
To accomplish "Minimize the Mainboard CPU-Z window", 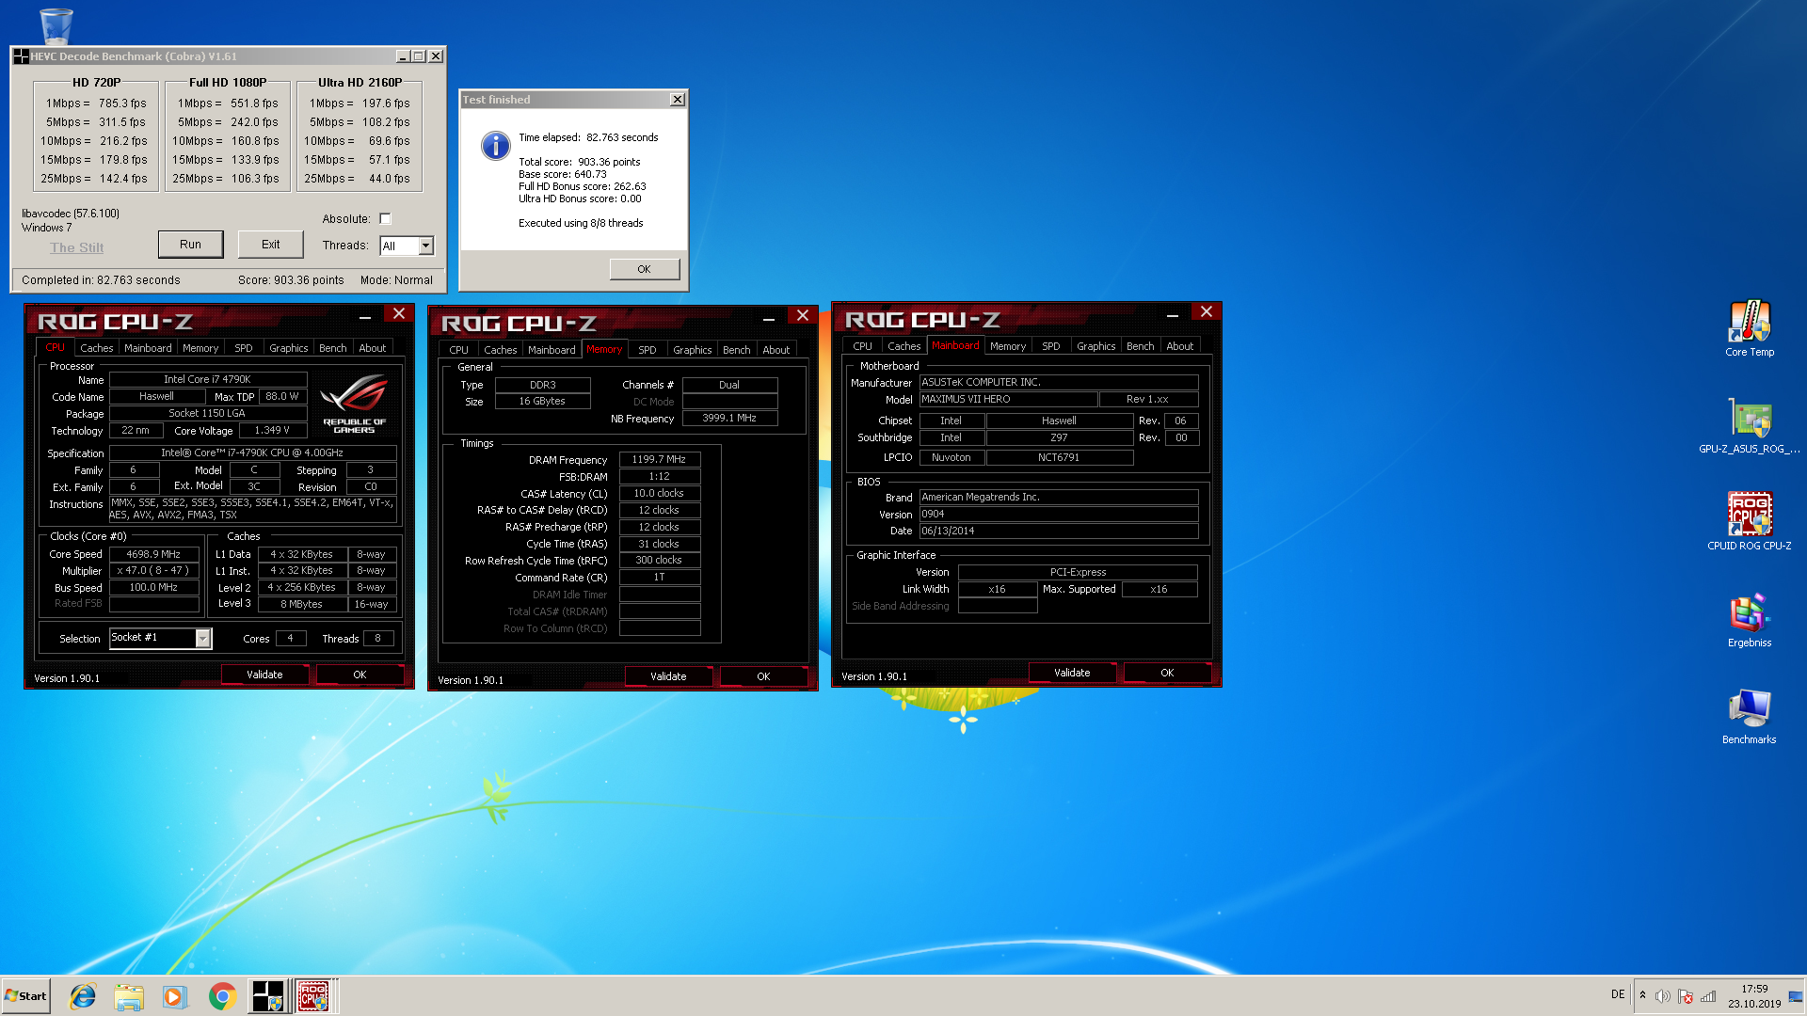I will coord(1172,315).
